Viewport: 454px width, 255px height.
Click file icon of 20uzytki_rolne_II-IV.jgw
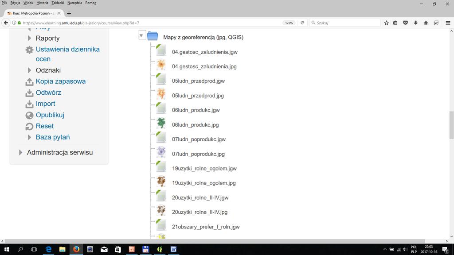click(x=161, y=196)
